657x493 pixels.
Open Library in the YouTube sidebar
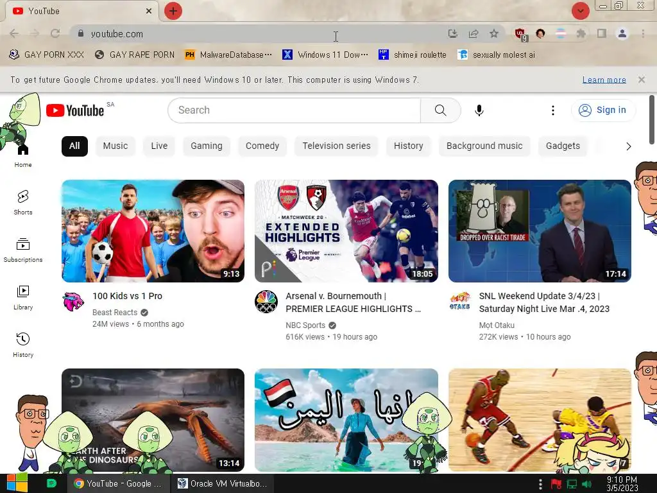coord(22,298)
